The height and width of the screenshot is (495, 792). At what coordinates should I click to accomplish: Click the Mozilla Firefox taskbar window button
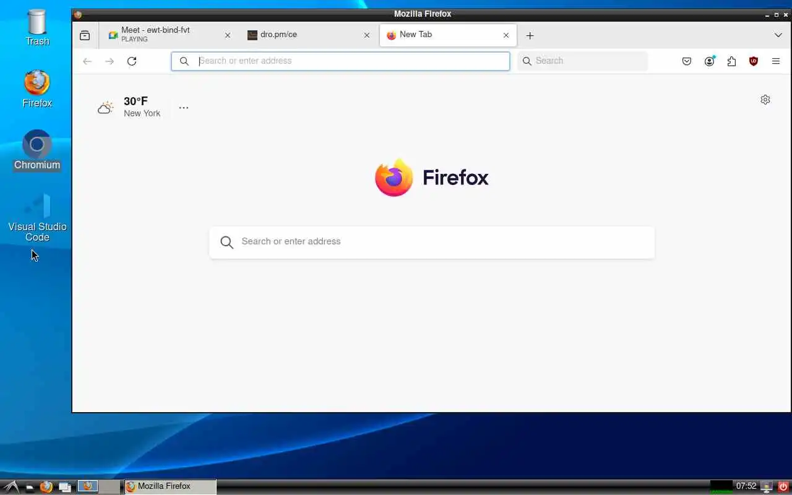(170, 486)
